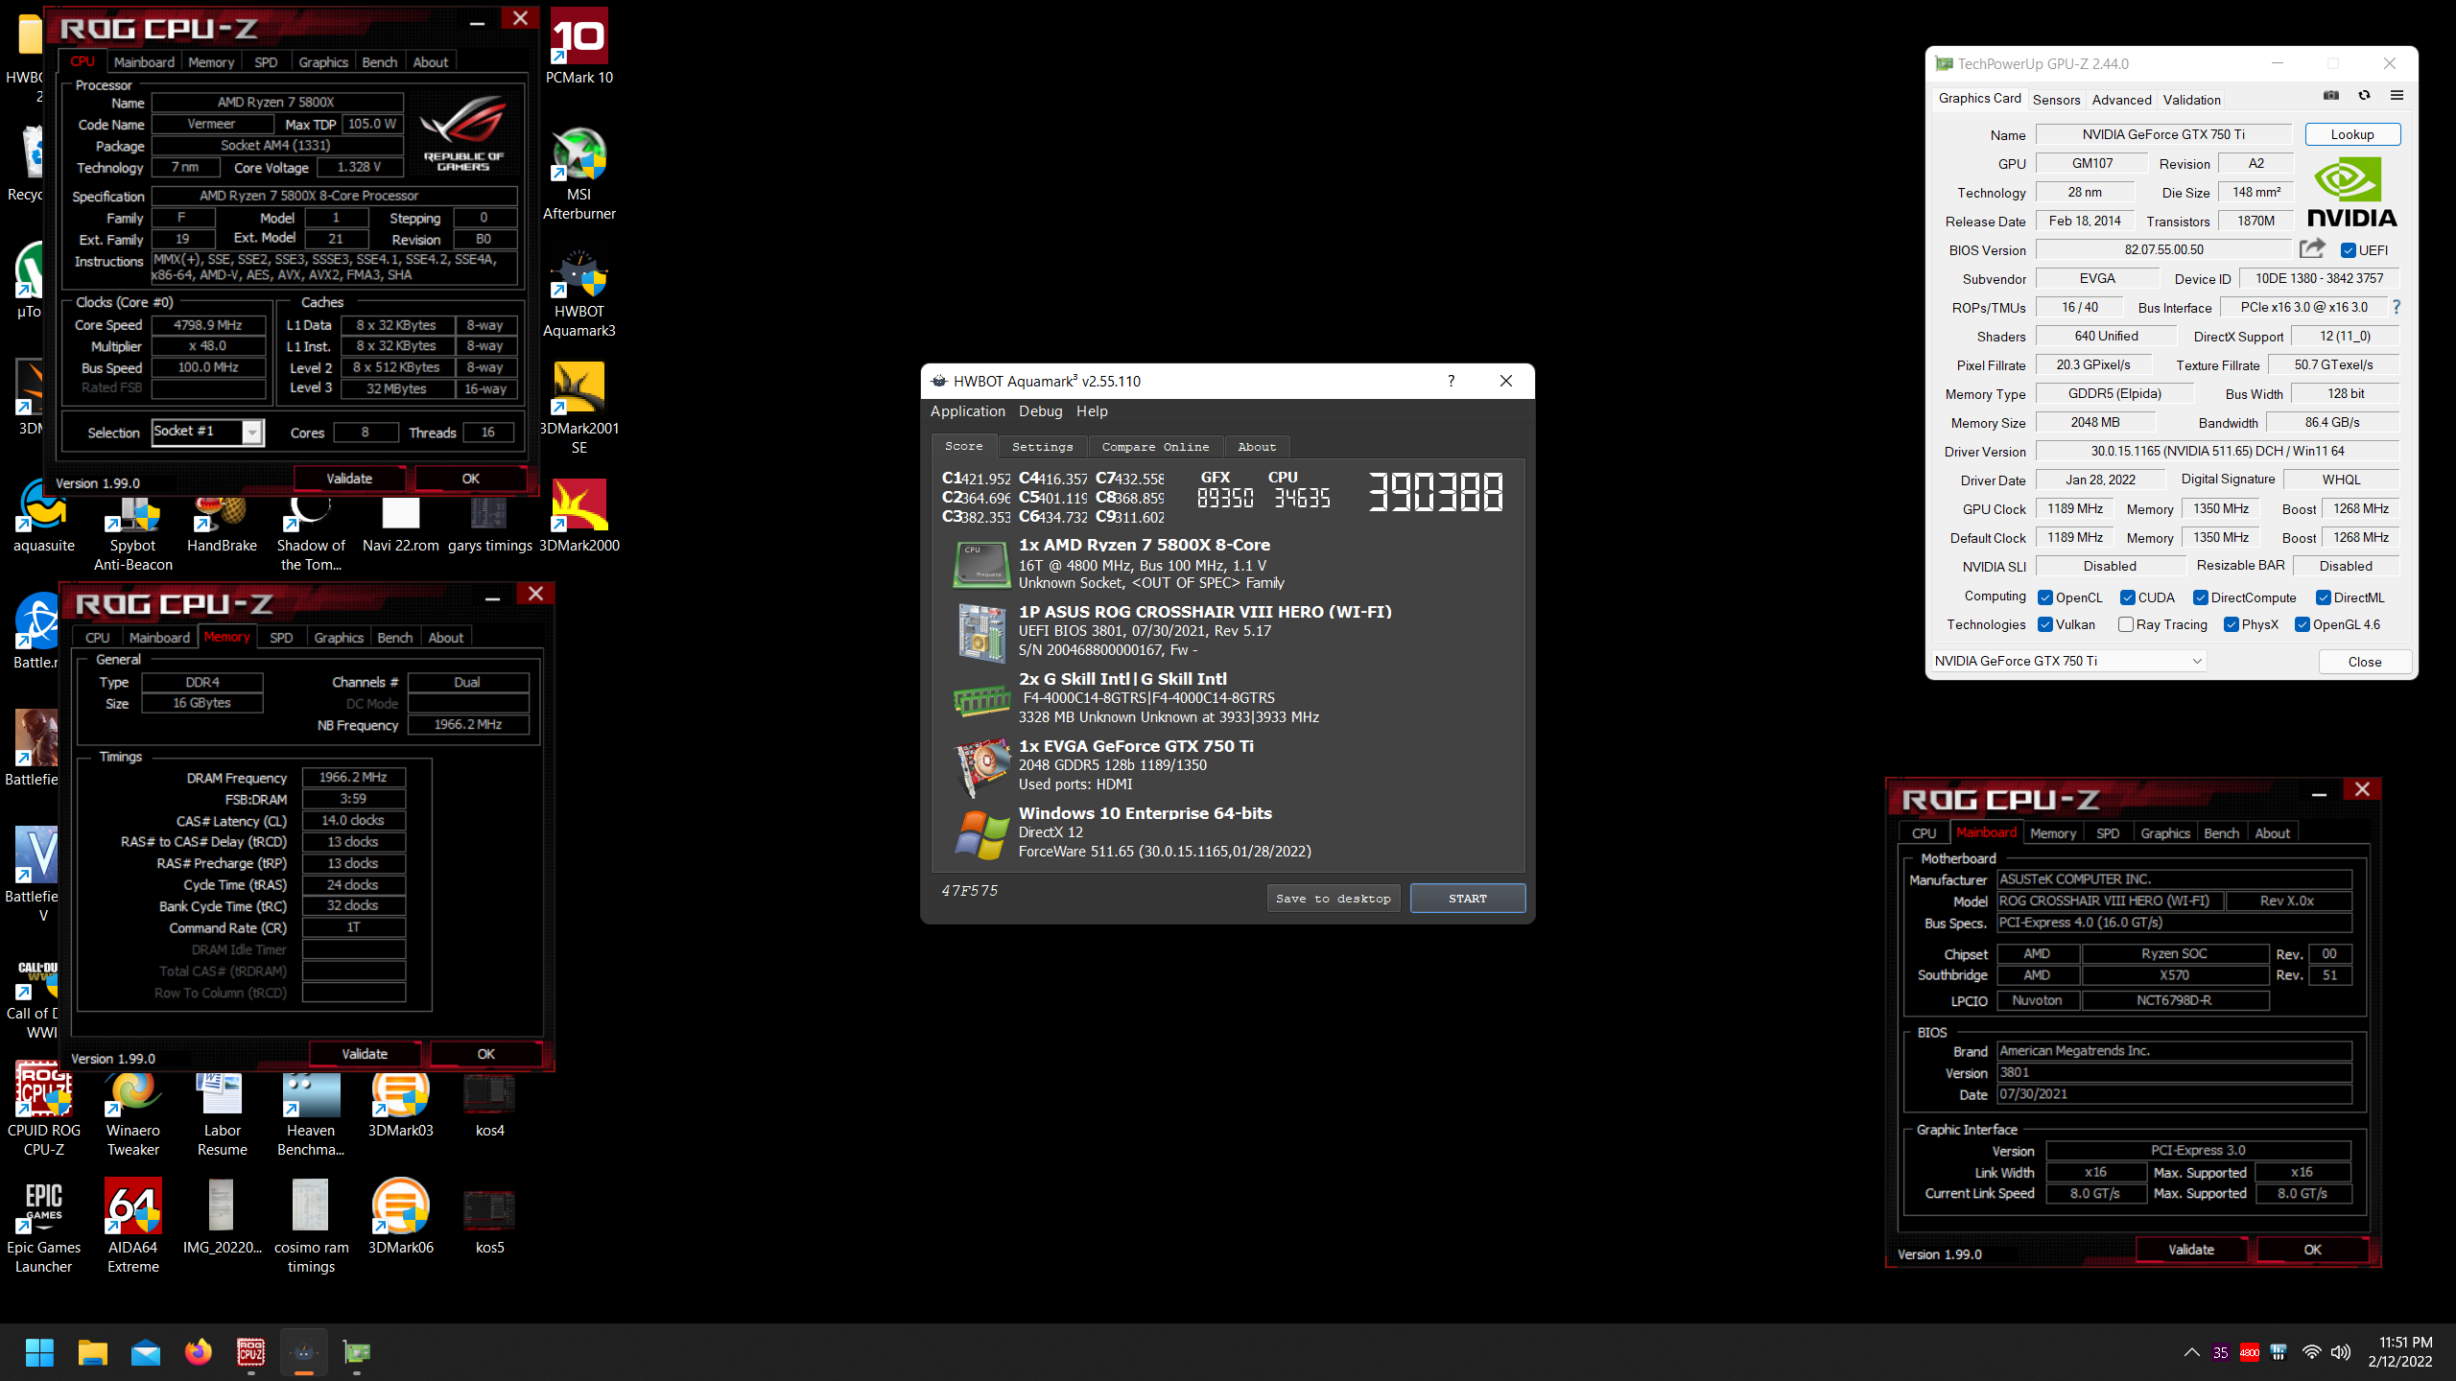Open Windows Start menu

pos(39,1352)
